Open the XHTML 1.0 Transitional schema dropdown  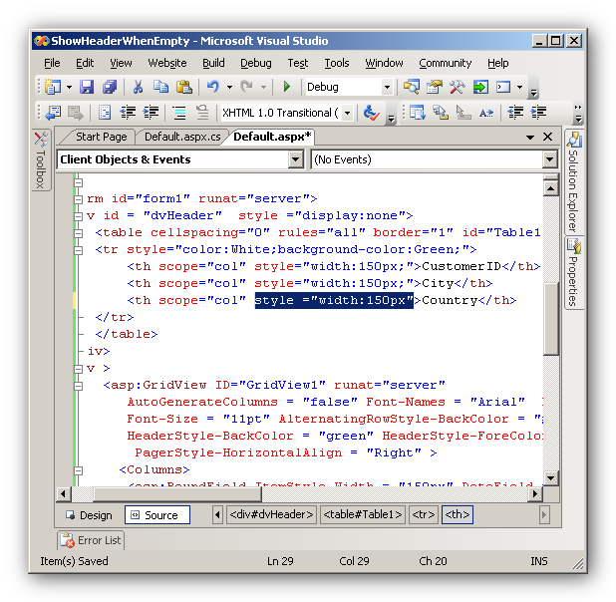(347, 113)
